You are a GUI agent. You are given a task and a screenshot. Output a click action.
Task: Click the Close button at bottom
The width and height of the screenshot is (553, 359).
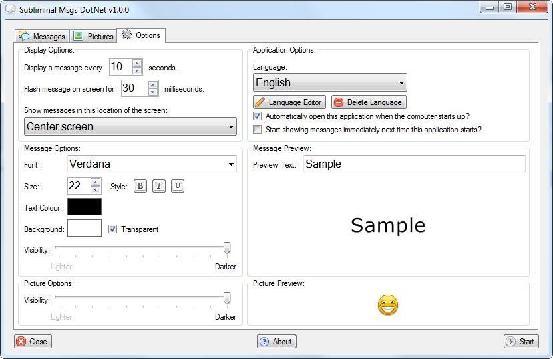point(33,342)
